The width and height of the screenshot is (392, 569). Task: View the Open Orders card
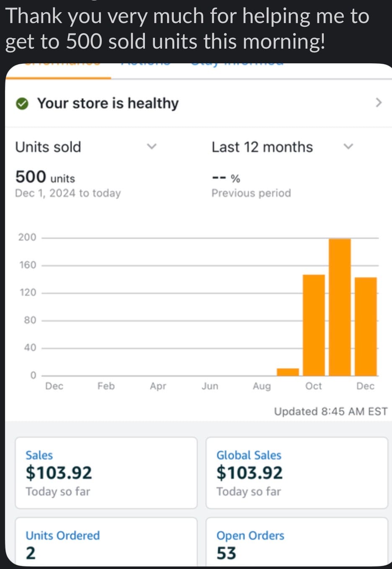coord(297,544)
